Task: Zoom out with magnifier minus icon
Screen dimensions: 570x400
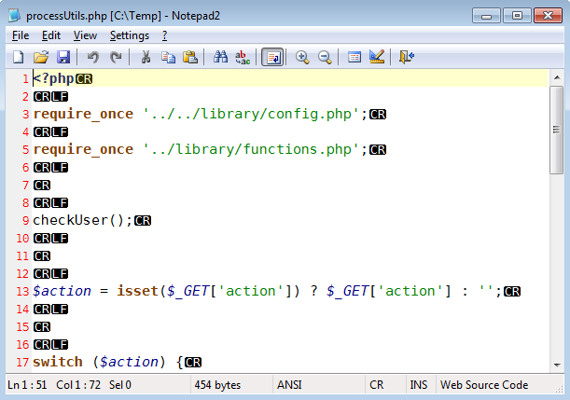Action: click(x=325, y=57)
